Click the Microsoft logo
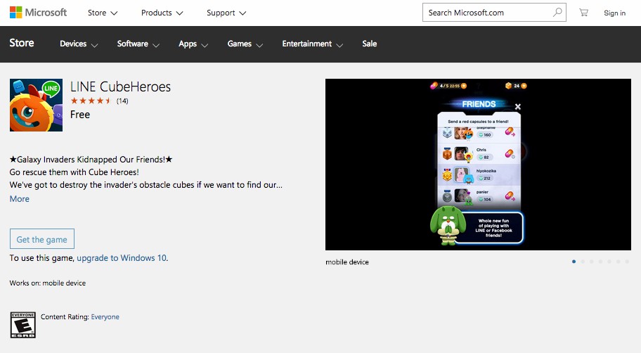641x353 pixels. [38, 13]
